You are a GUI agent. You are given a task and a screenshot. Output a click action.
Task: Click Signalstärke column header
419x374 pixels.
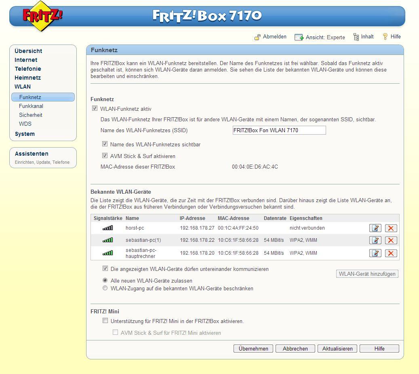(x=108, y=218)
